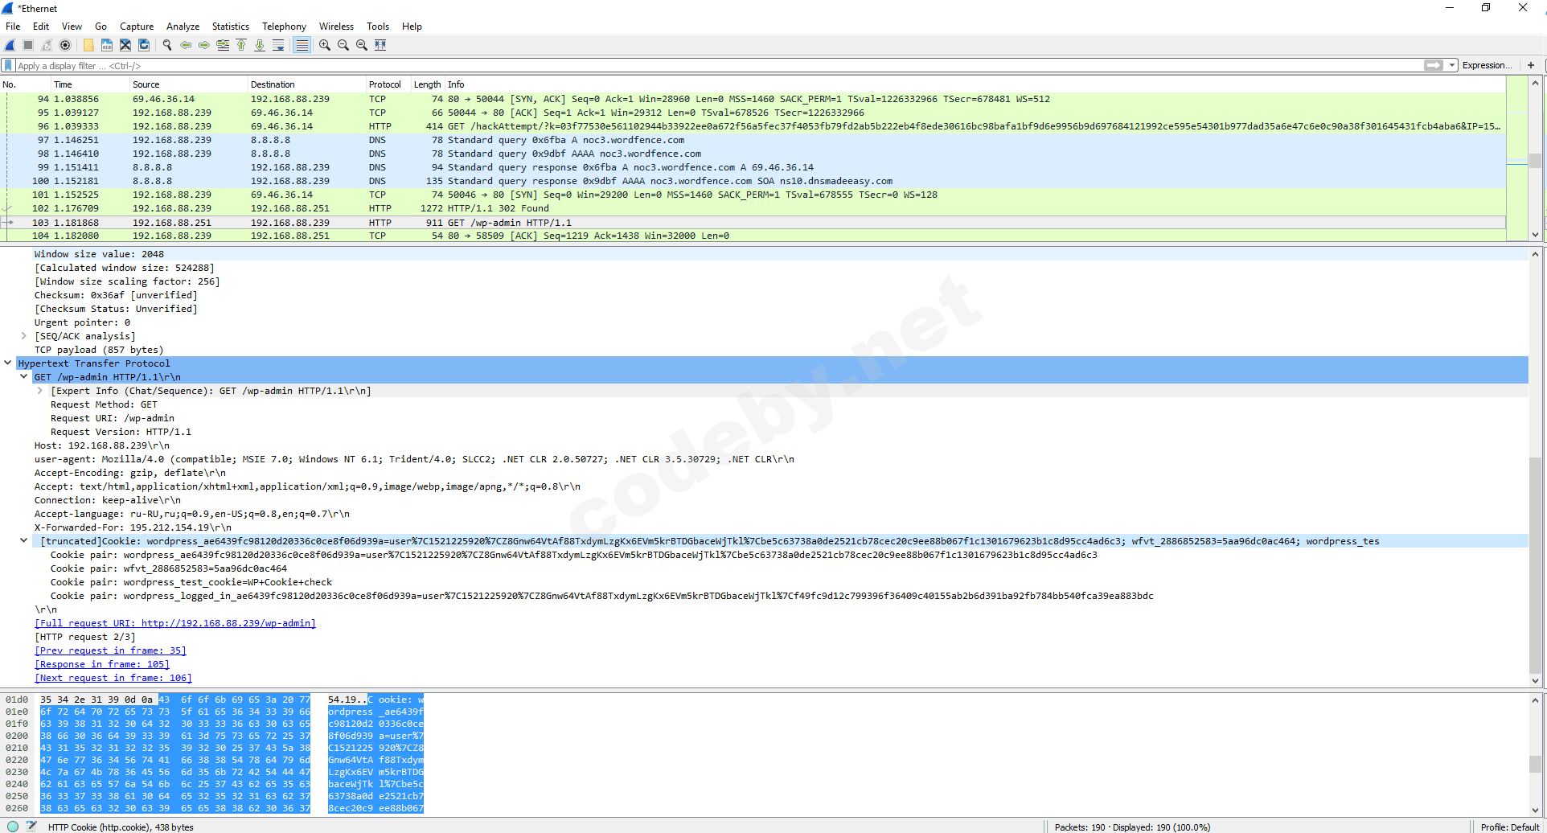The image size is (1547, 833).
Task: Find a packet with the magnifier icon
Action: [167, 45]
